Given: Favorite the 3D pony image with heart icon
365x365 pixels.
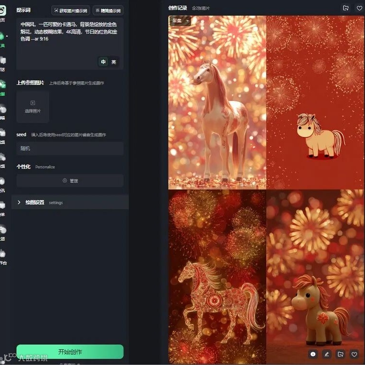Looking at the screenshot, I should click(354, 354).
